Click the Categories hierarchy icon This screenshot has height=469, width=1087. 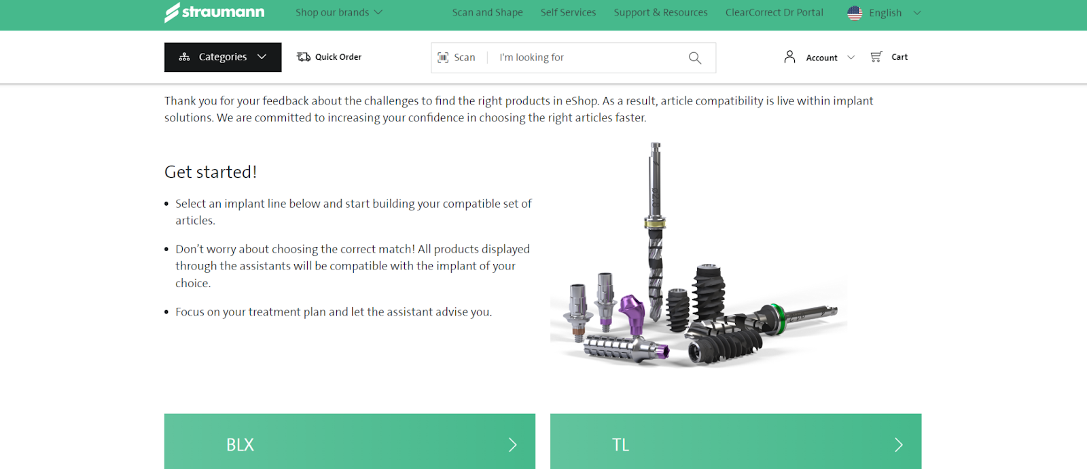click(x=184, y=57)
